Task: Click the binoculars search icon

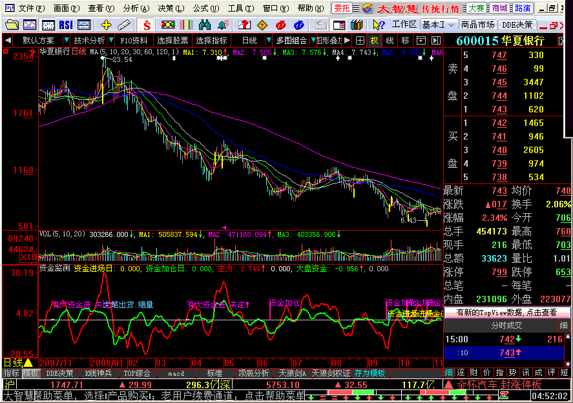Action: click(x=205, y=25)
